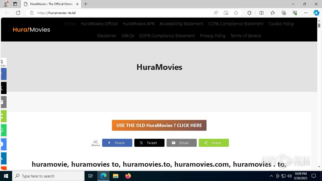322x181 pixels.
Task: Add page to favorites star
Action: pos(236,13)
